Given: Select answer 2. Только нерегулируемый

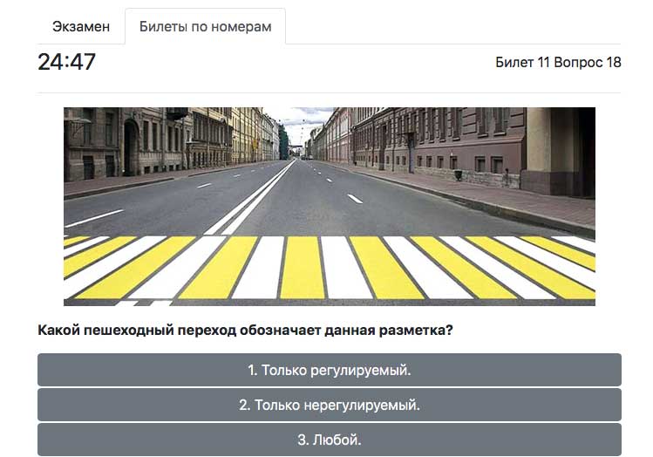Looking at the screenshot, I should (330, 405).
